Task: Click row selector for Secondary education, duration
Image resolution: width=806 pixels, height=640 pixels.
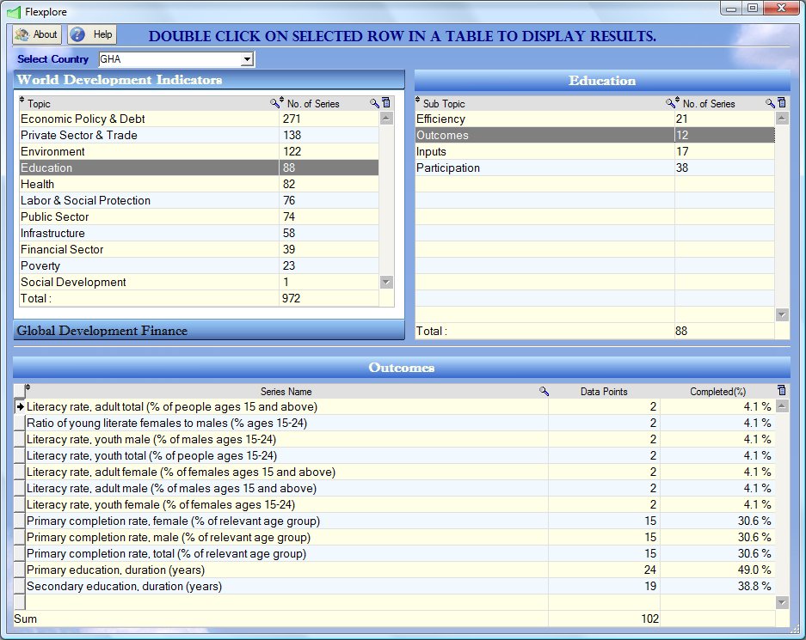Action: [x=19, y=586]
